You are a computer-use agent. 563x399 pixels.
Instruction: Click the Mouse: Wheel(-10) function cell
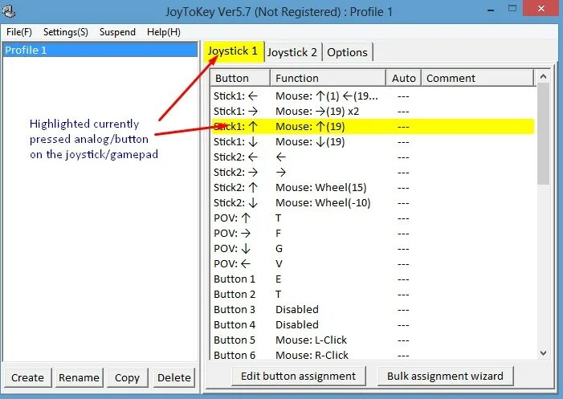(x=323, y=203)
